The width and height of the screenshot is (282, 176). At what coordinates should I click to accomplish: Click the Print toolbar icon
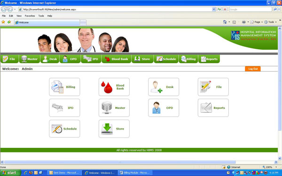243,22
